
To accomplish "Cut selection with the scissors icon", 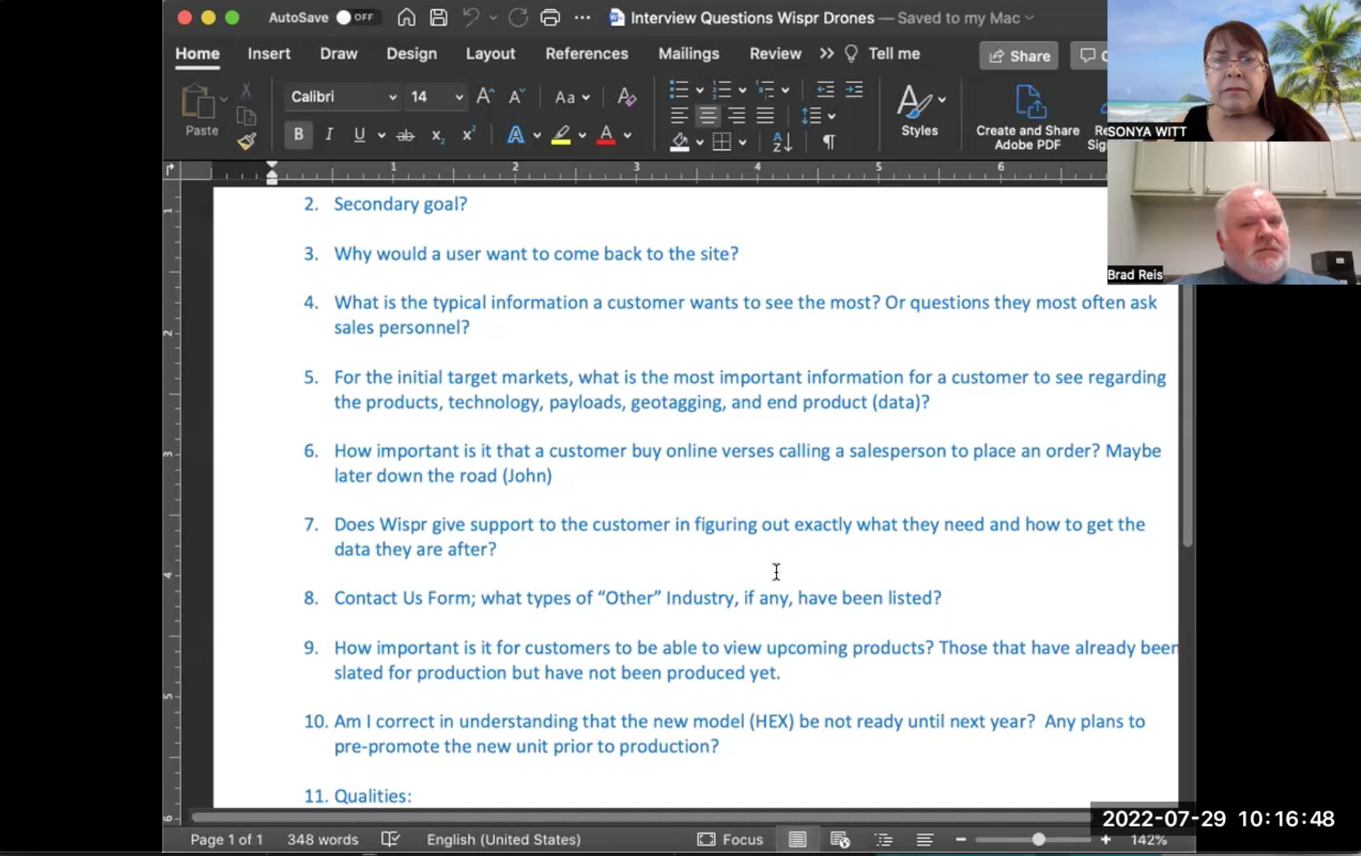I will (x=246, y=91).
